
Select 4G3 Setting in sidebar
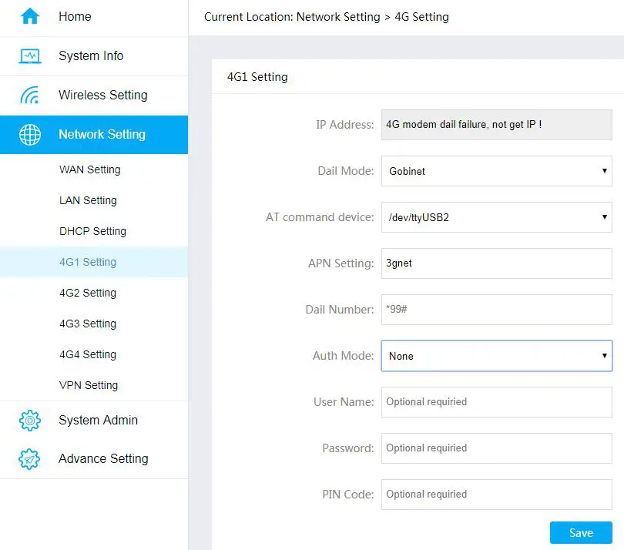88,324
